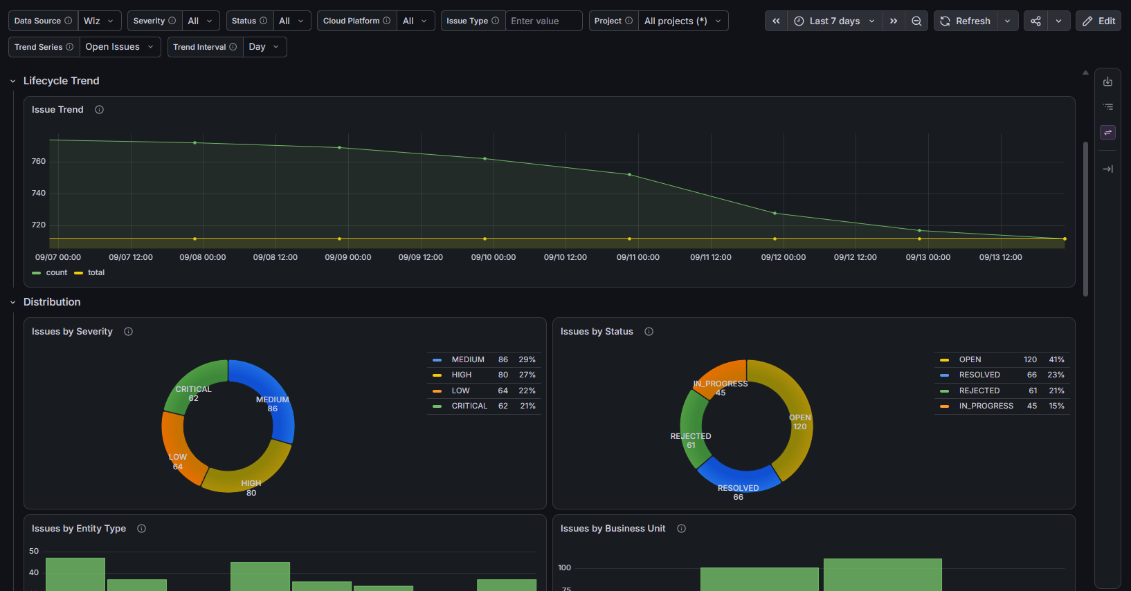
Task: Open the Last 7 days time picker
Action: [x=835, y=21]
